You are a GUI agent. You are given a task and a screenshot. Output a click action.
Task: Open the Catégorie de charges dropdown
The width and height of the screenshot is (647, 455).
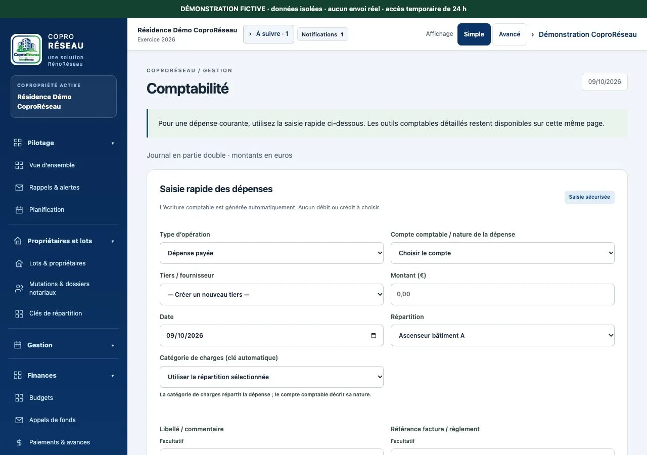coord(271,377)
